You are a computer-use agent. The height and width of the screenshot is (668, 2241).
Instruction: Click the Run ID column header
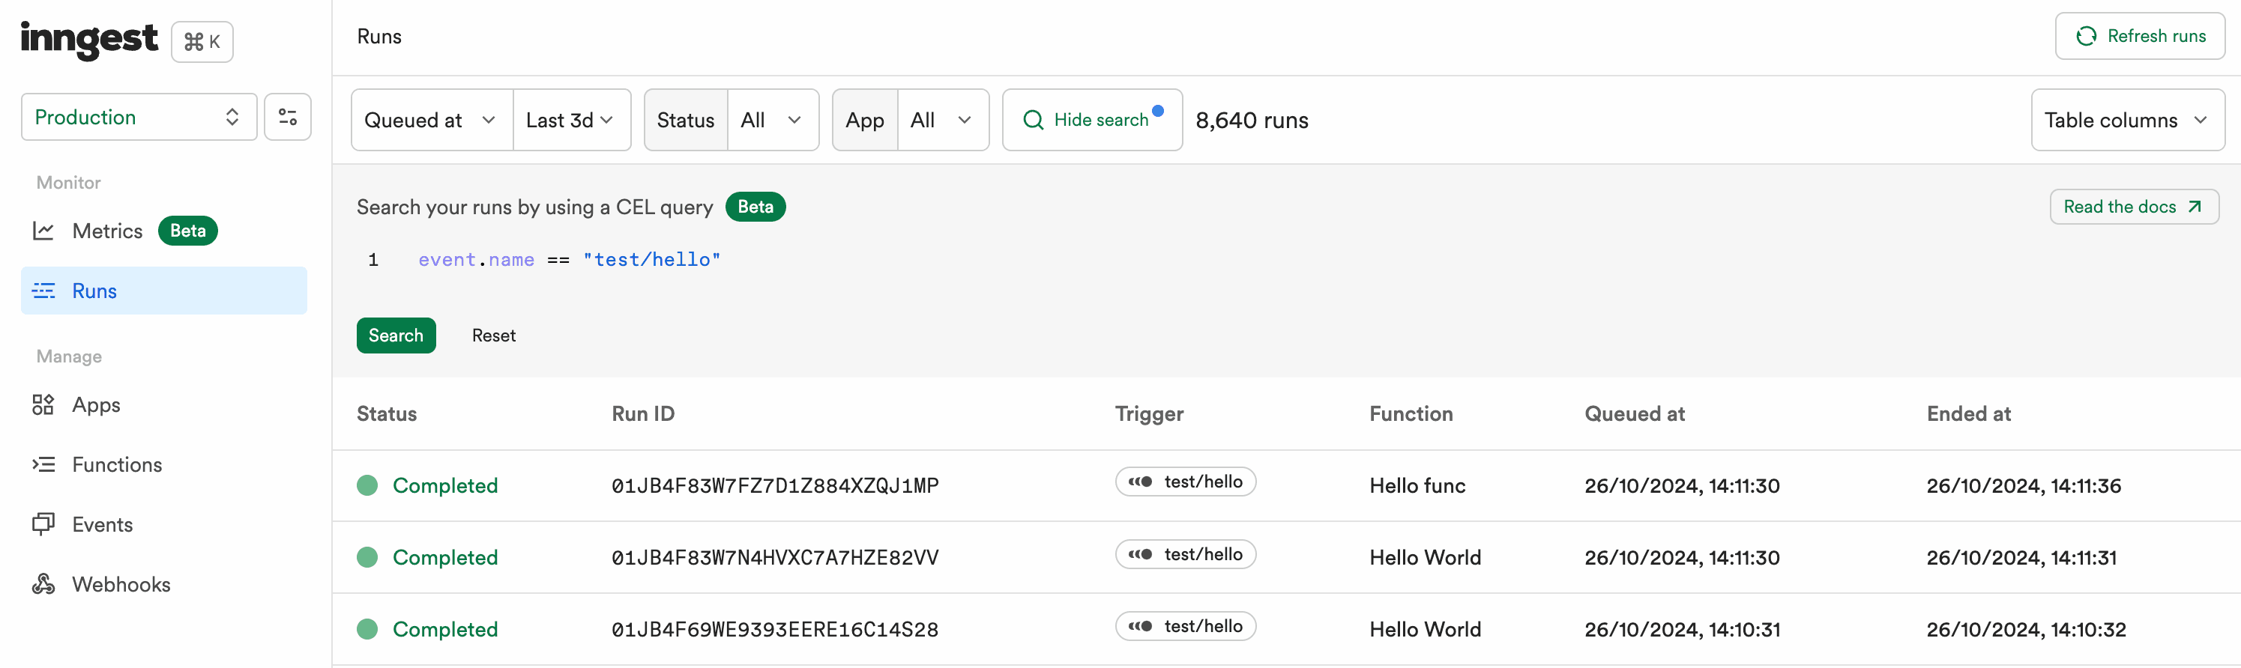(x=643, y=414)
